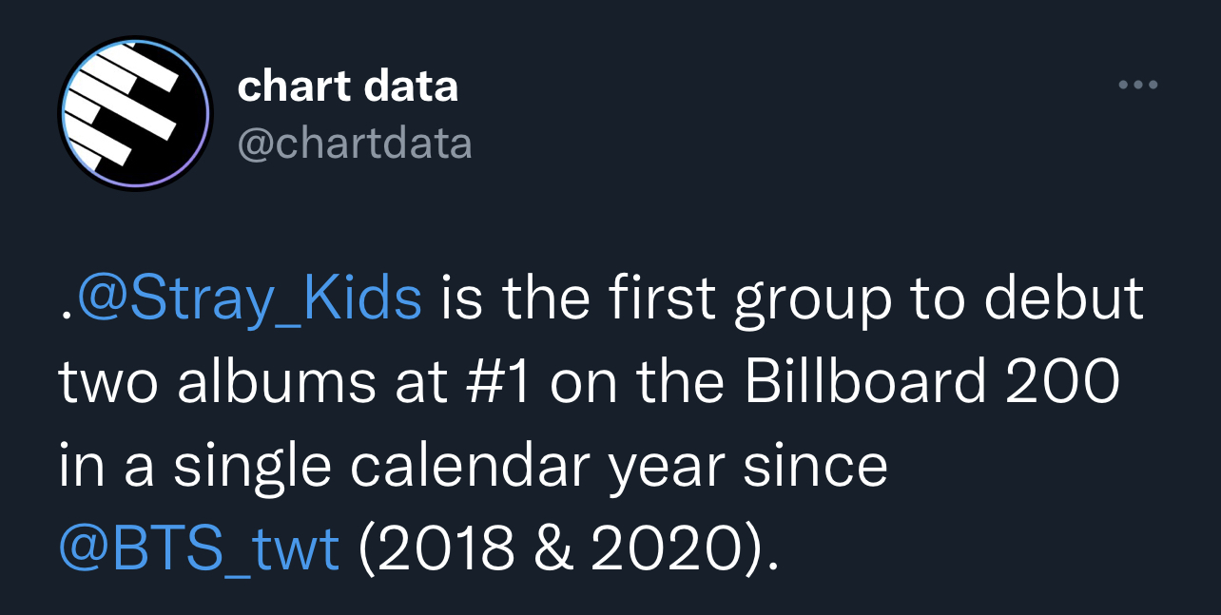1221x615 pixels.
Task: Click the words "Billboard 200" in tweet
Action: click(932, 381)
